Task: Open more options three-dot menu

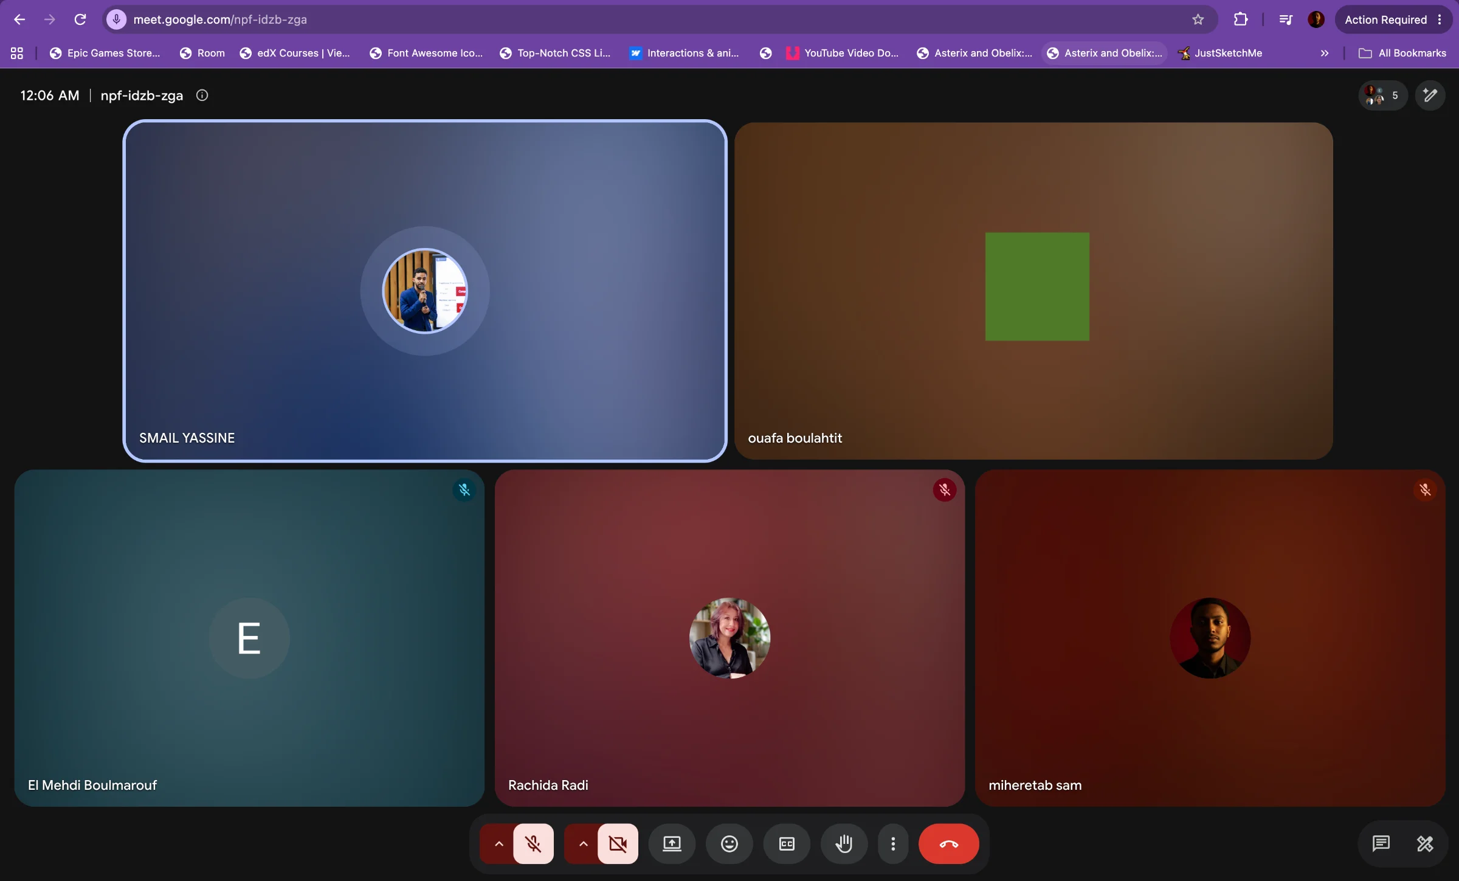Action: pyautogui.click(x=893, y=844)
